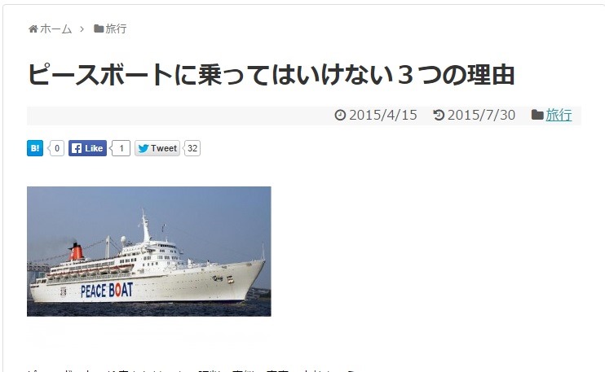
Task: Click the Twitter bird icon
Action: 144,148
